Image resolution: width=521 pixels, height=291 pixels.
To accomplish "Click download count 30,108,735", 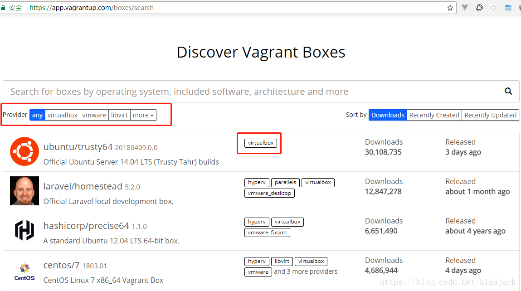I will (x=383, y=152).
